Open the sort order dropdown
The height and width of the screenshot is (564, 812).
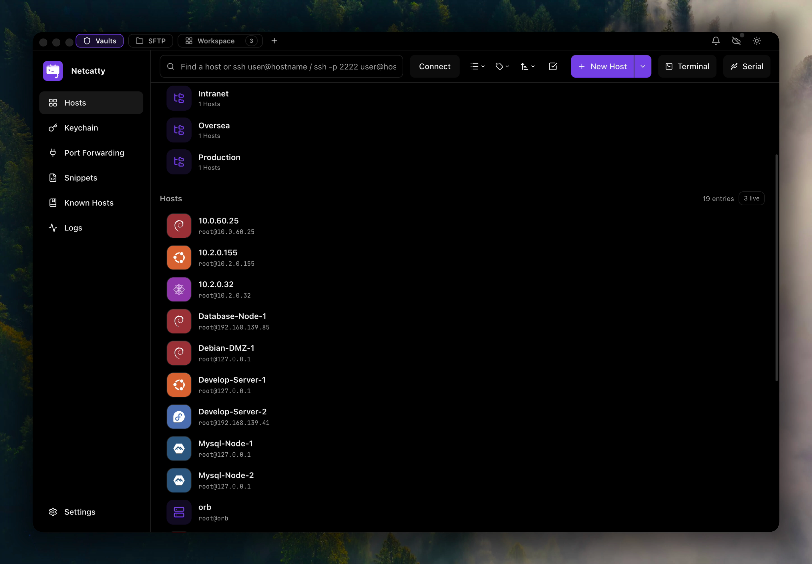pyautogui.click(x=527, y=66)
